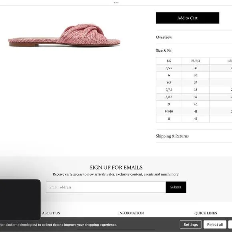
Task: Select the US size 9.5/10 cell
Action: pos(169,112)
